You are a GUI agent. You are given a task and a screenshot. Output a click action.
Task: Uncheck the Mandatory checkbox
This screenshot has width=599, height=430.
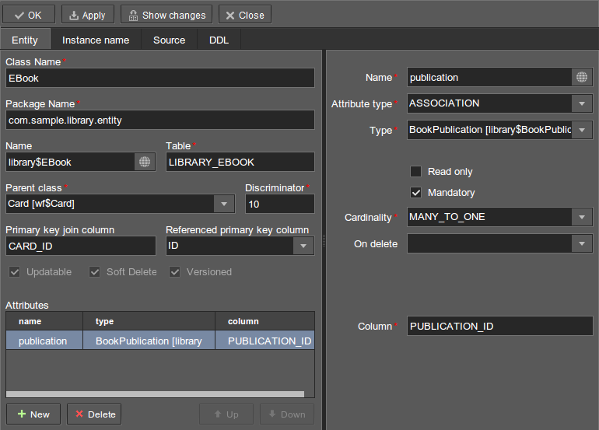[x=415, y=193]
